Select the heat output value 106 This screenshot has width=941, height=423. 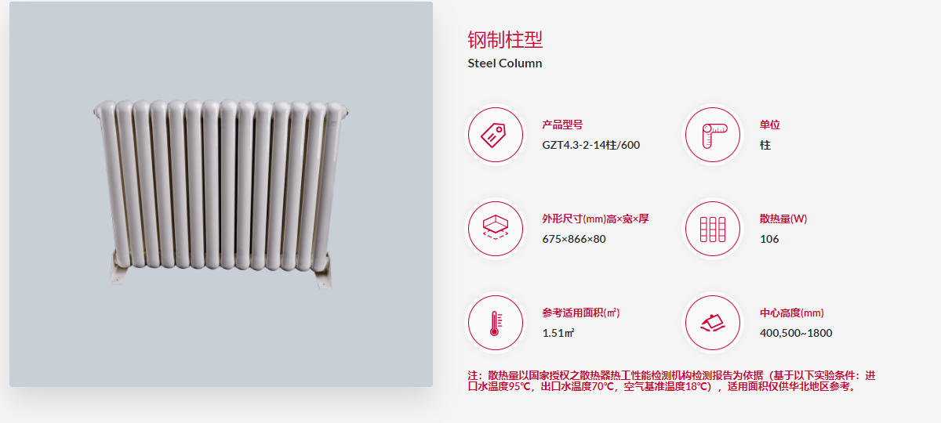pyautogui.click(x=769, y=239)
